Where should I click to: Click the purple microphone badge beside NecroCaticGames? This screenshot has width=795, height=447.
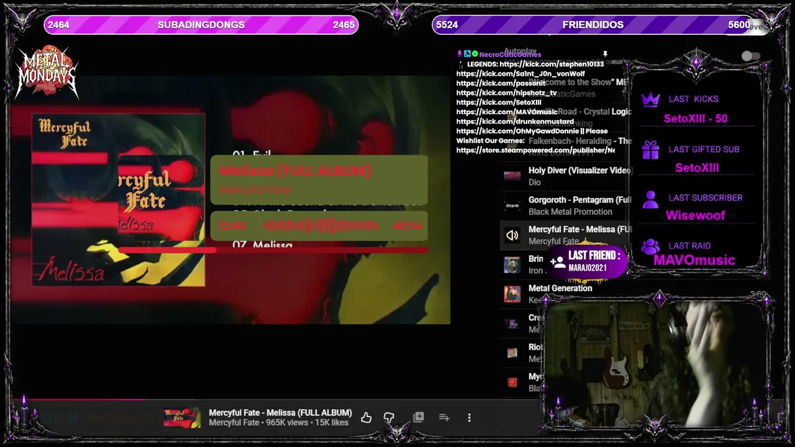click(x=460, y=54)
